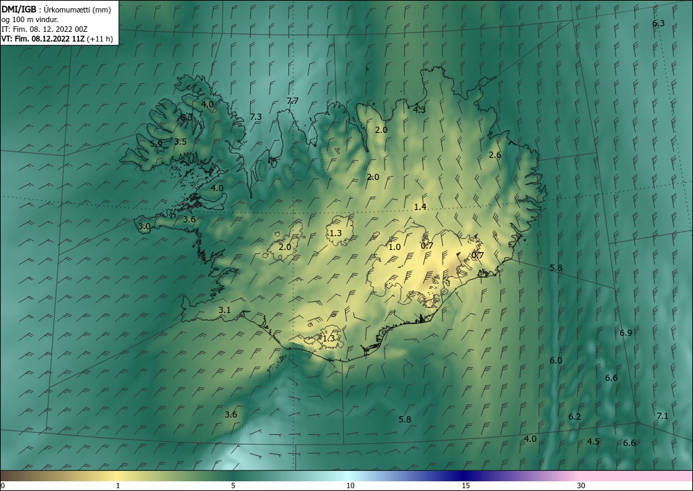Click the 5 label on the color scale
The image size is (693, 491).
(x=233, y=485)
